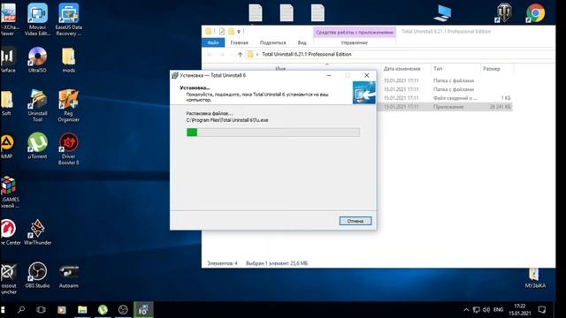
Task: Click the Explorer address bar path field
Action: pos(401,55)
